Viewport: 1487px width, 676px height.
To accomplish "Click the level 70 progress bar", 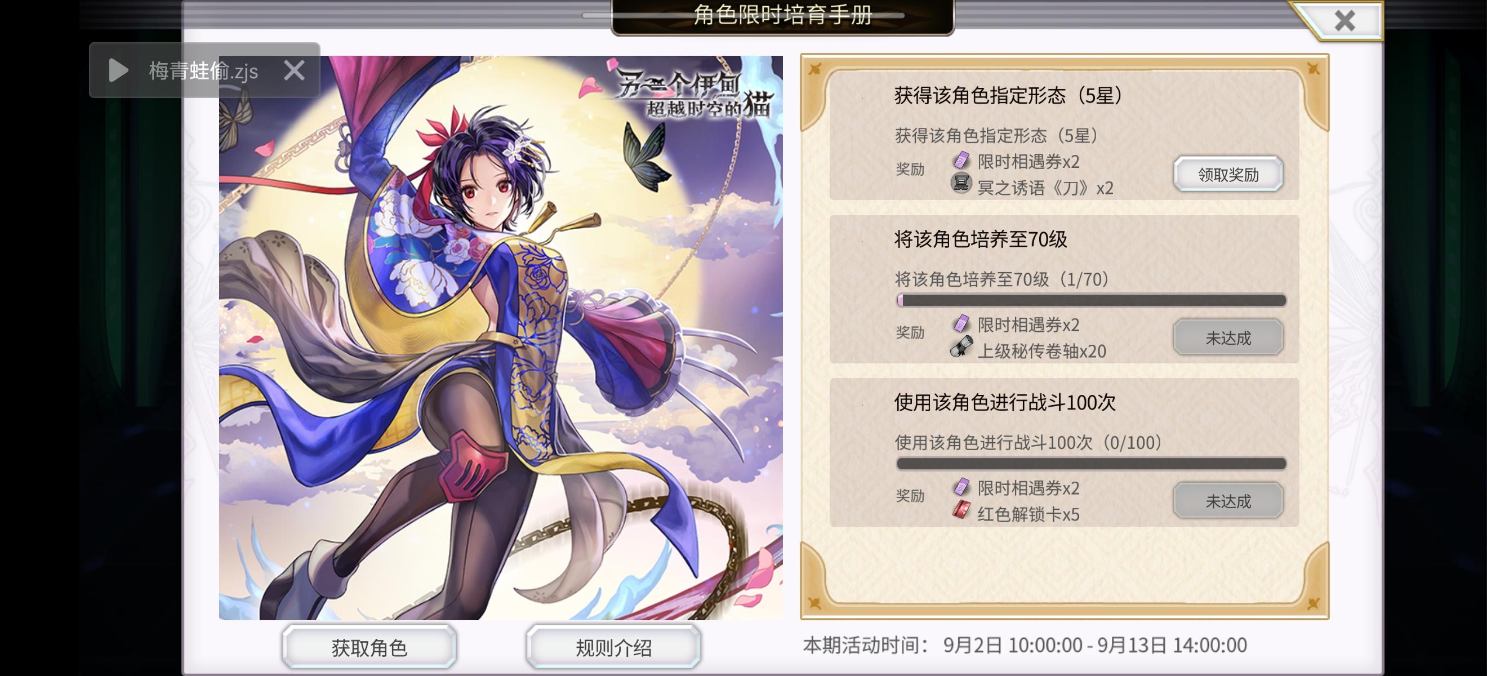I will [1091, 300].
